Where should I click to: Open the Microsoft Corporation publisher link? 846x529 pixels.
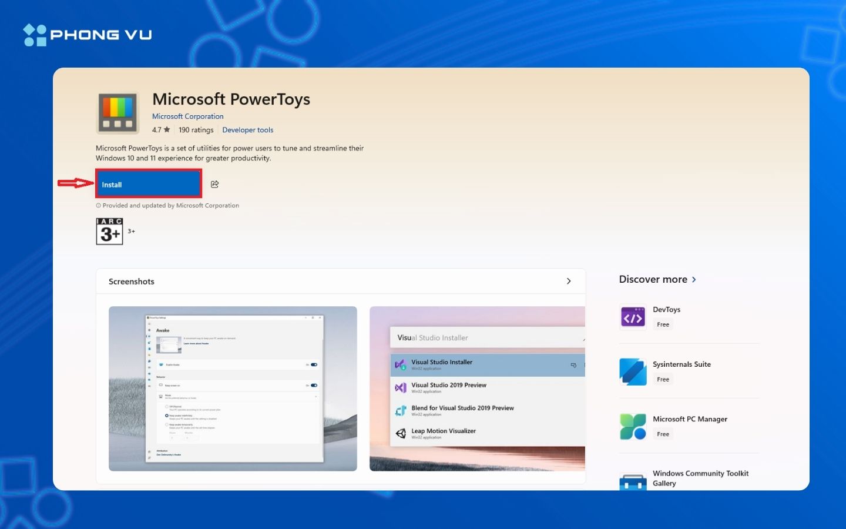click(x=187, y=116)
